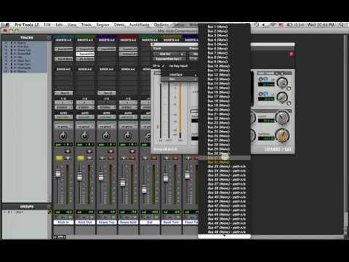Toggle solo on the Kick In track
The height and width of the screenshot is (262, 349).
click(59, 158)
